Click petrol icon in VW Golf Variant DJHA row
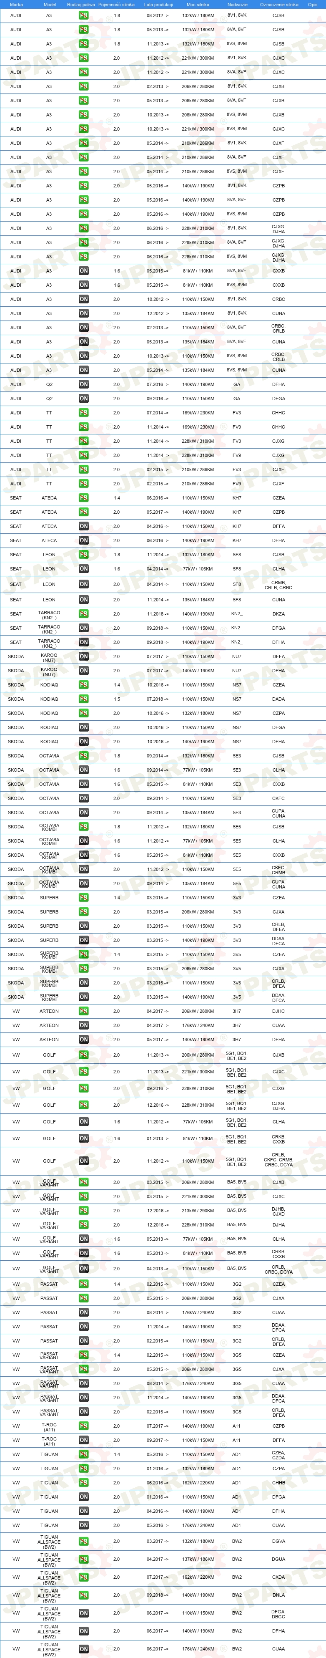The height and width of the screenshot is (1658, 326). (84, 1225)
